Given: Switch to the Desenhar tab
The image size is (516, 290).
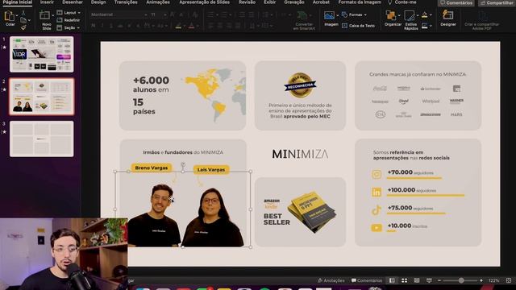Looking at the screenshot, I should pyautogui.click(x=73, y=2).
